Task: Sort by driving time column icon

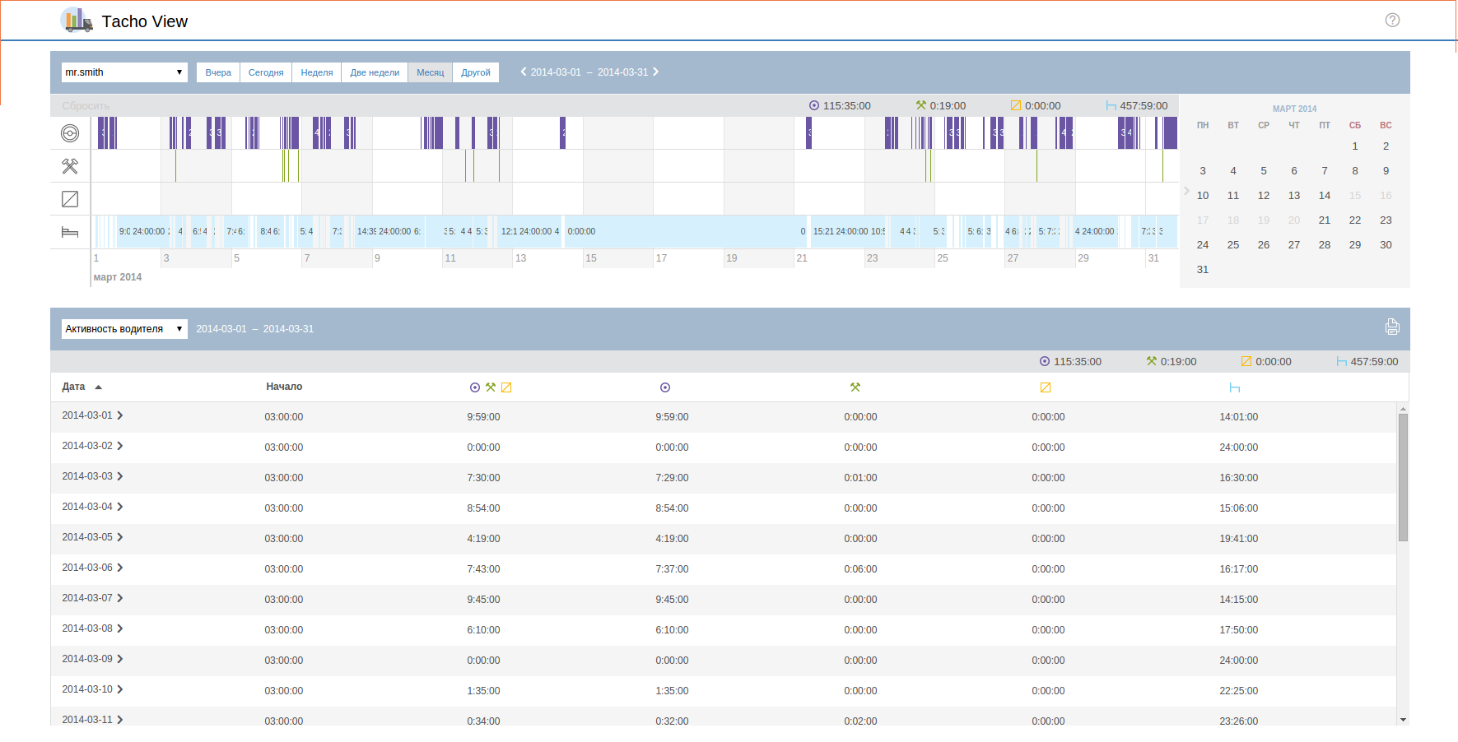Action: [x=665, y=387]
